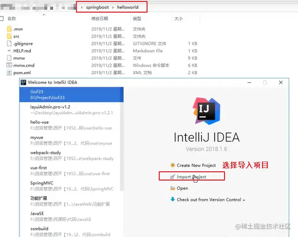Viewport: 298px width, 237px height.
Task: Open Check out from Version Control dropdown arrow
Action: coord(244,200)
